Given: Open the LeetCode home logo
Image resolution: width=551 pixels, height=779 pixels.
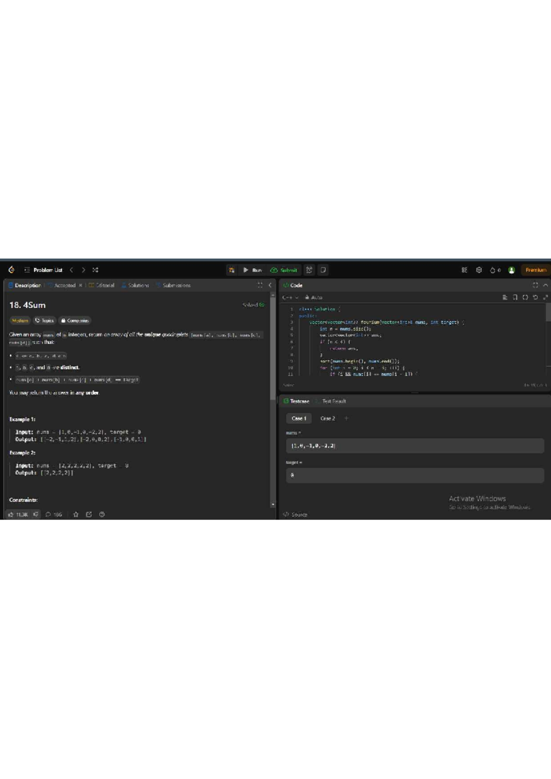Looking at the screenshot, I should (x=11, y=270).
